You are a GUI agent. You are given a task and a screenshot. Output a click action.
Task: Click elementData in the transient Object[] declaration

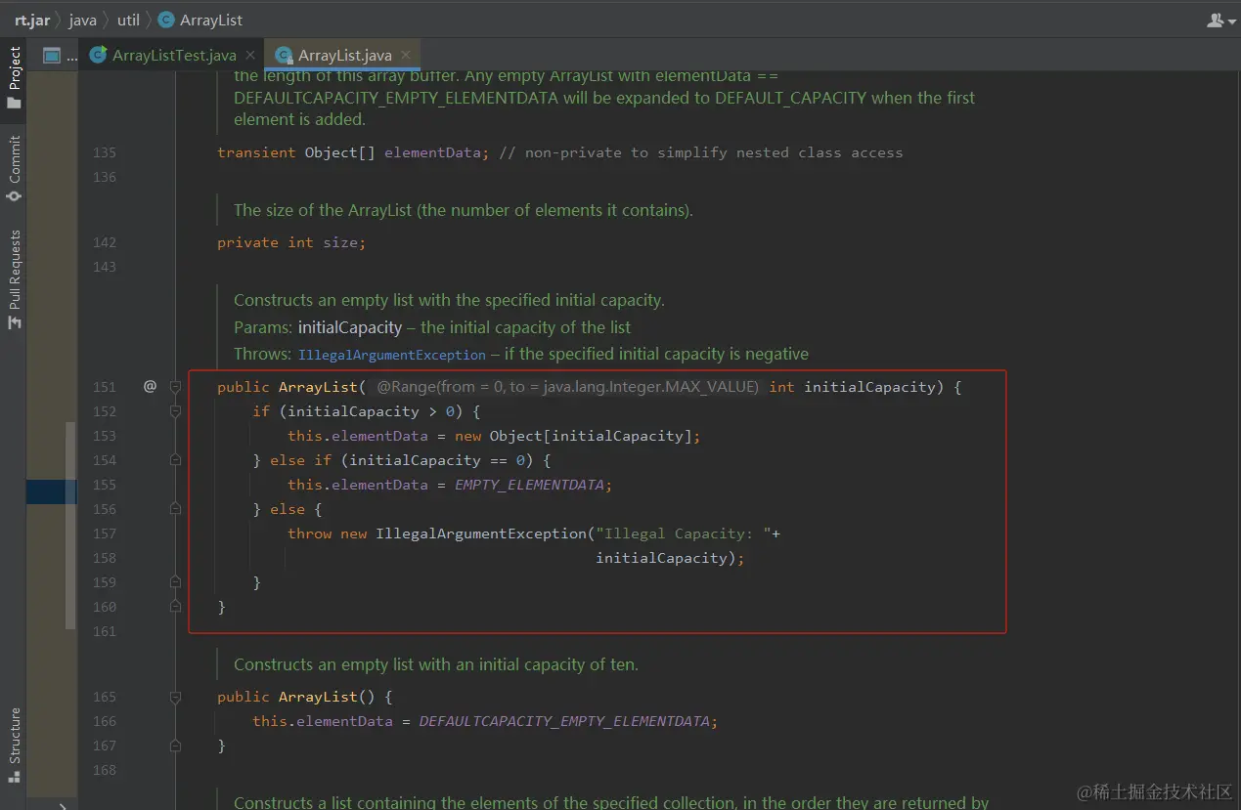432,152
